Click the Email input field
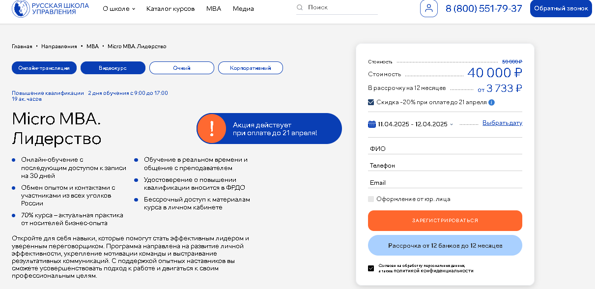 pyautogui.click(x=445, y=182)
